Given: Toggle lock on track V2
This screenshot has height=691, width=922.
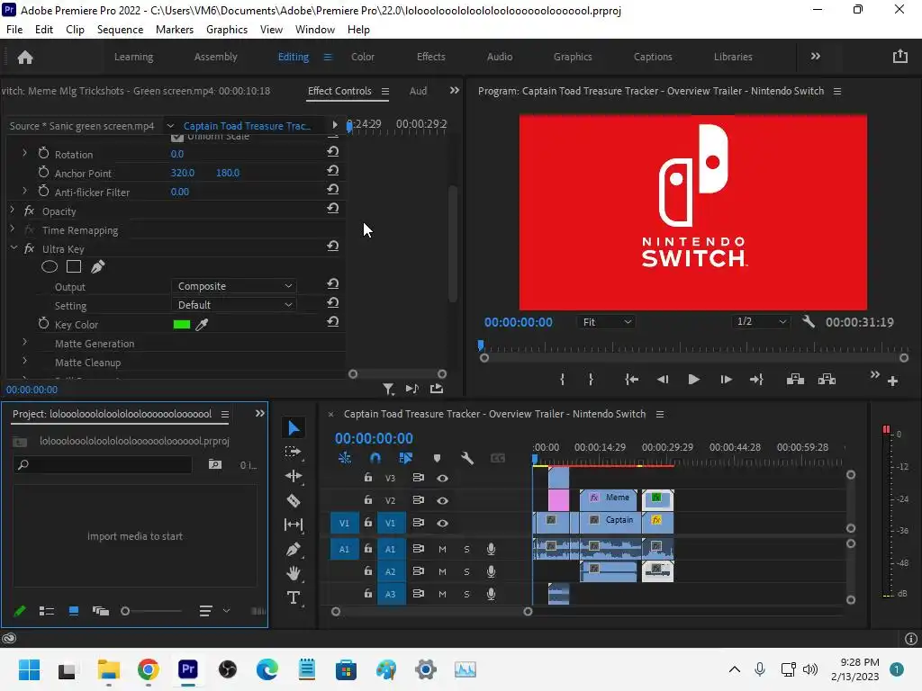Looking at the screenshot, I should pos(367,500).
